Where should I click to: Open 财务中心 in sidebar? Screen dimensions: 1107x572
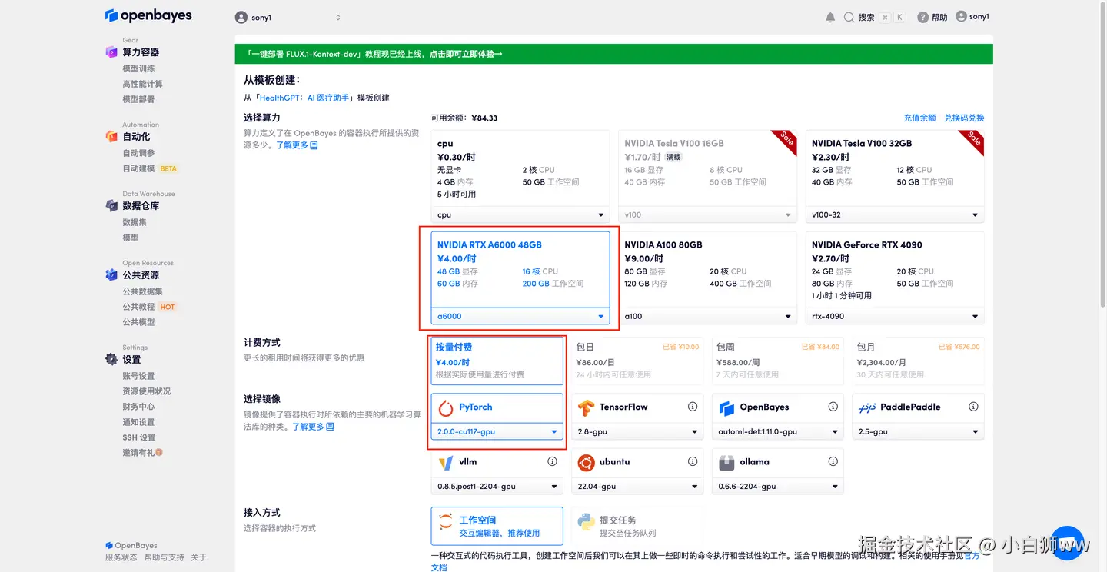(138, 407)
